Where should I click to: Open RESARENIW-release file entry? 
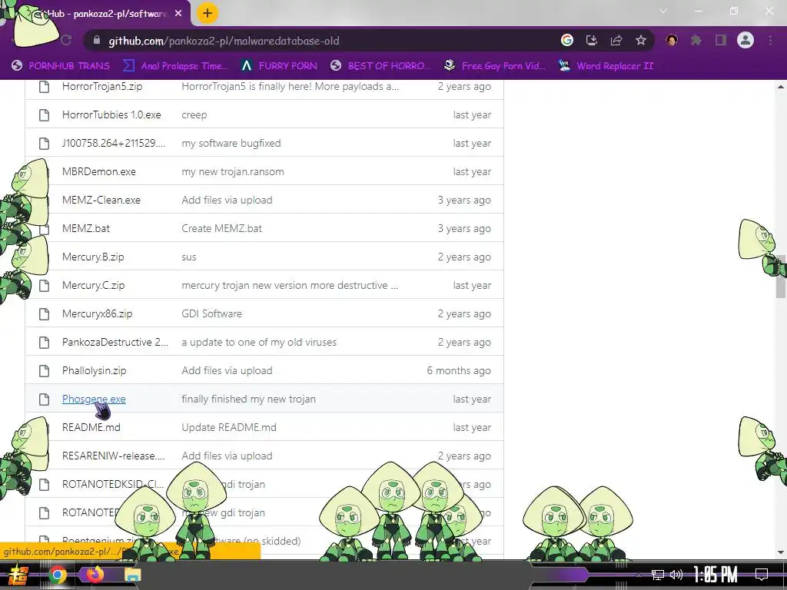pos(114,456)
